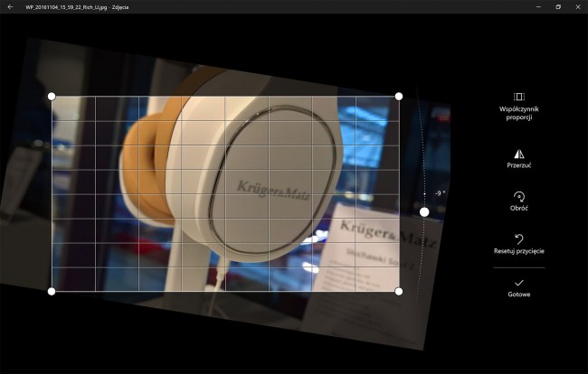Flip the image with the Przerzuć icon
The height and width of the screenshot is (374, 588).
pos(519,154)
